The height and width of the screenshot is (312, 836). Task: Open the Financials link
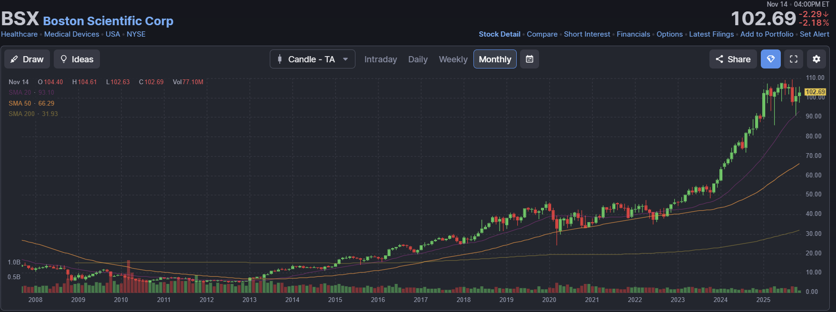coord(633,34)
